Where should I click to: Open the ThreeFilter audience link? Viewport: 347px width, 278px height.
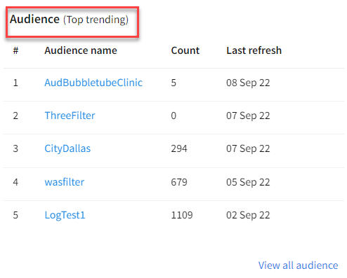click(70, 116)
